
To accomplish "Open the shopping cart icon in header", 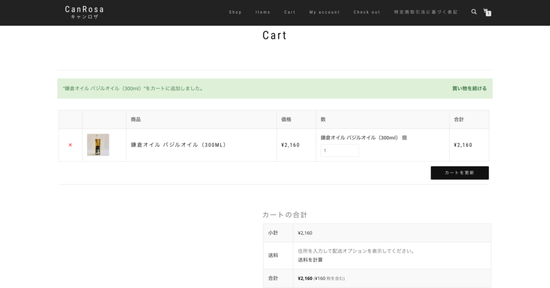I will [x=487, y=12].
